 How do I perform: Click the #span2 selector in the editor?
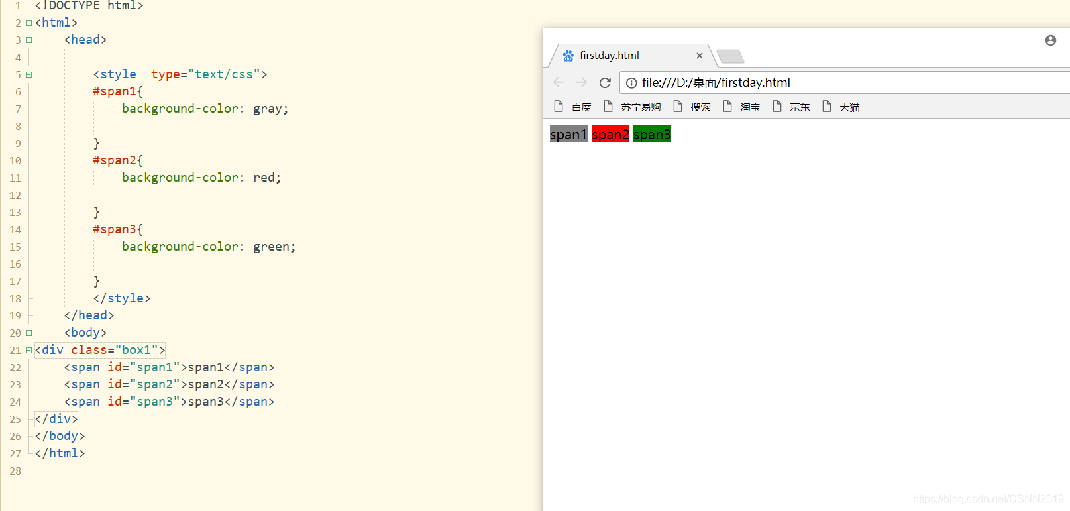(x=118, y=160)
